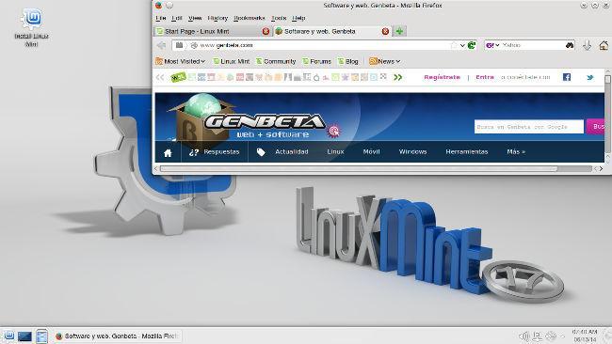
Task: Click the pink Google+ badge near logo
Action: (333, 132)
